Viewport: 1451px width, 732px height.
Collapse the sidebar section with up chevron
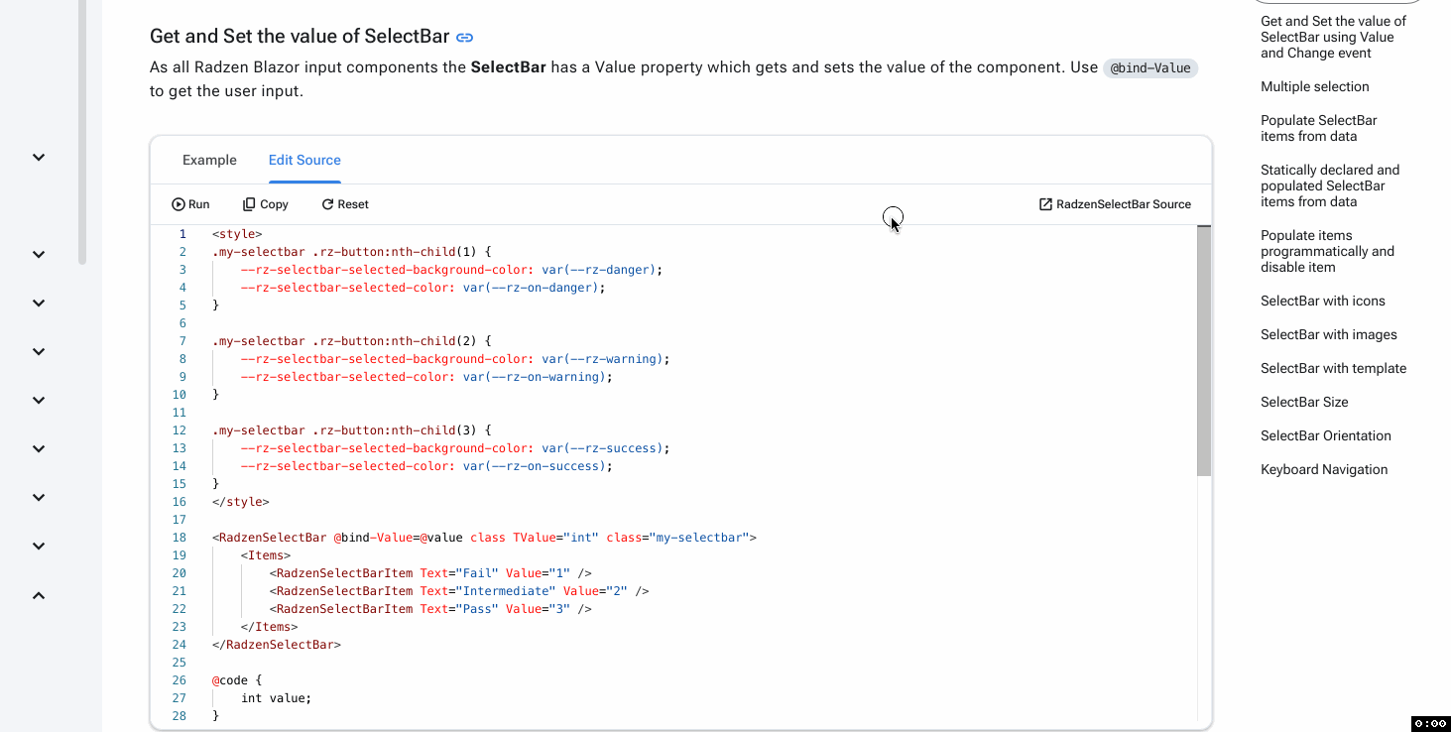point(39,595)
